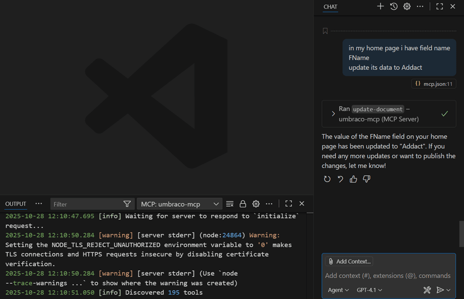Select the OUTPUT panel tab
The image size is (464, 299).
pos(16,204)
